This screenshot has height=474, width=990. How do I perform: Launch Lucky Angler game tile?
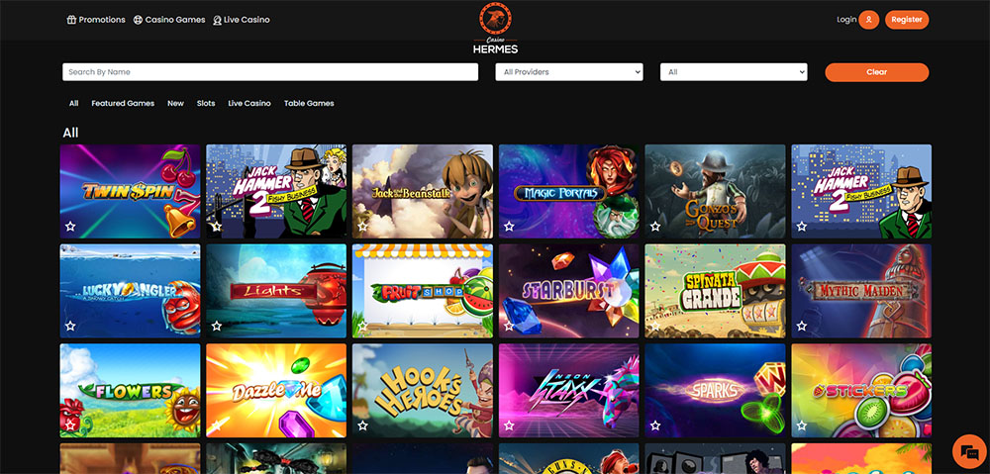tap(130, 291)
